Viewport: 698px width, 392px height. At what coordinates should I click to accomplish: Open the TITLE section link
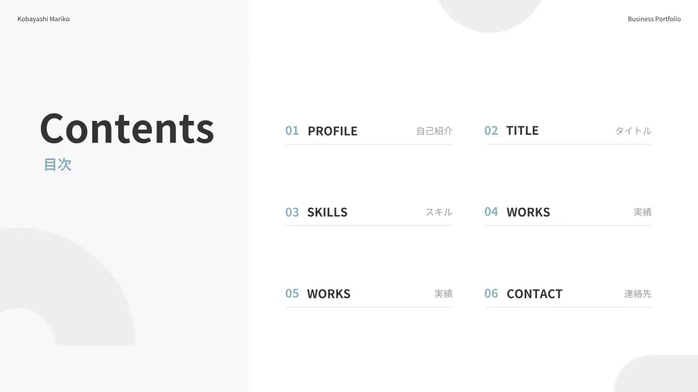[x=522, y=131]
